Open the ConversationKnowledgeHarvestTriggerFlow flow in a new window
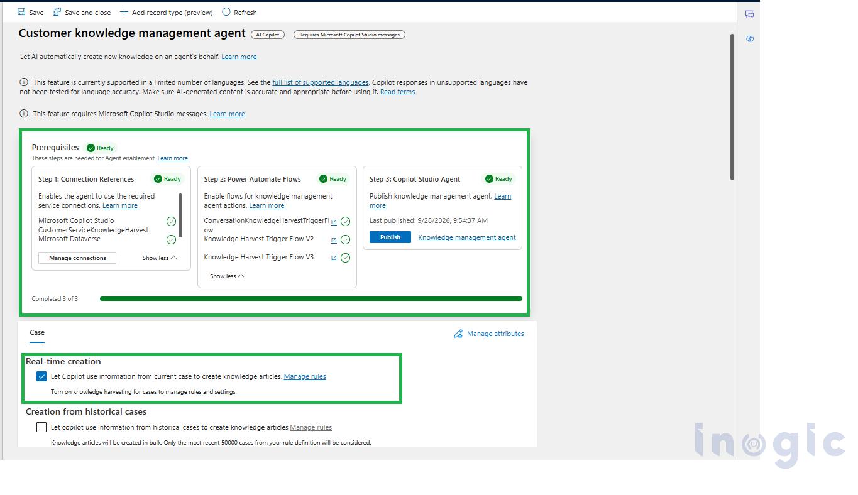This screenshot has height=495, width=858. [x=334, y=222]
